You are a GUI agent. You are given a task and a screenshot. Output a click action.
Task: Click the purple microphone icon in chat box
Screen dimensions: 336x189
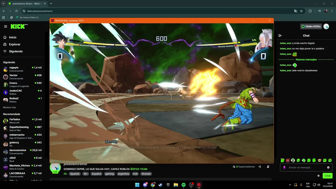[284, 167]
